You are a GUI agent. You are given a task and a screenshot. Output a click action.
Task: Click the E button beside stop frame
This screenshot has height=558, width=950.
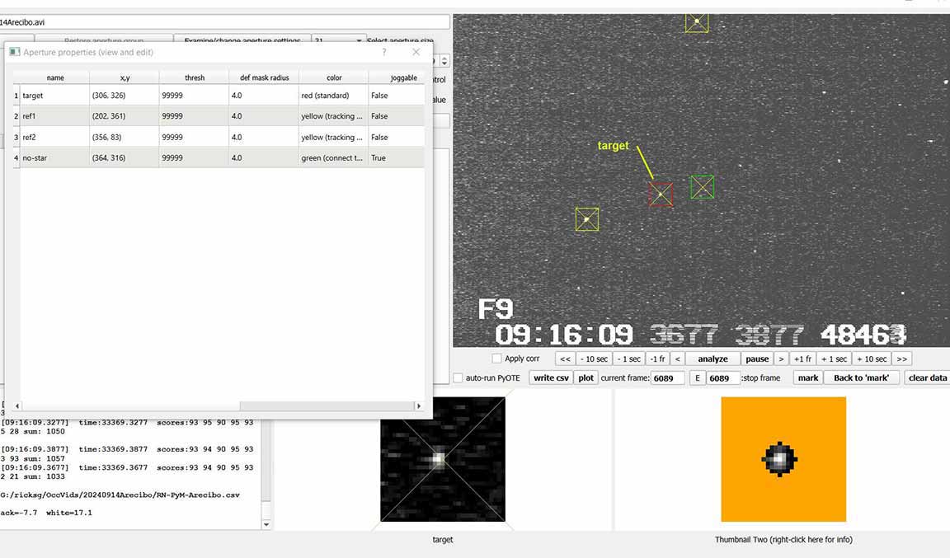[697, 378]
